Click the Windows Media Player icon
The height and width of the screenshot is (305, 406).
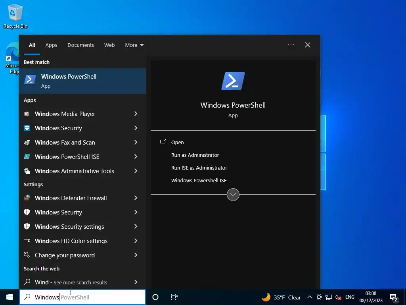pyautogui.click(x=27, y=114)
